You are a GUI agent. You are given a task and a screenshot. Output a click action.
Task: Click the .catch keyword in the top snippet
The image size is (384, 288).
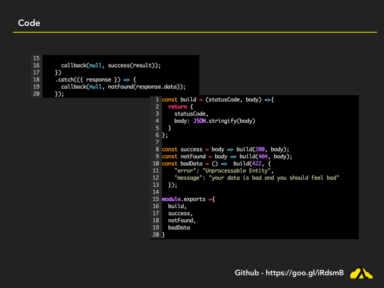[64, 79]
